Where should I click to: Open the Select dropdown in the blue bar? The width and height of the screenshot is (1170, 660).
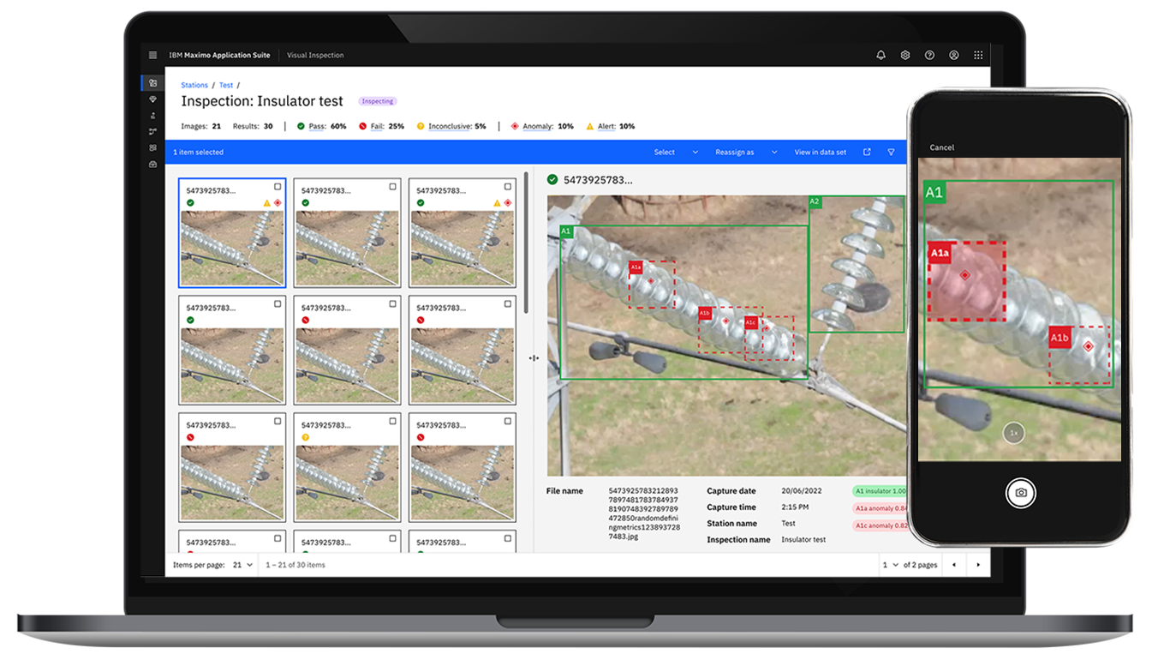pyautogui.click(x=674, y=152)
